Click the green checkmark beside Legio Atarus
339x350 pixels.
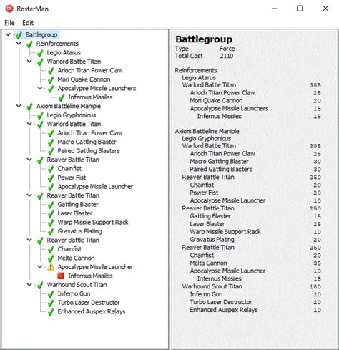(x=40, y=53)
